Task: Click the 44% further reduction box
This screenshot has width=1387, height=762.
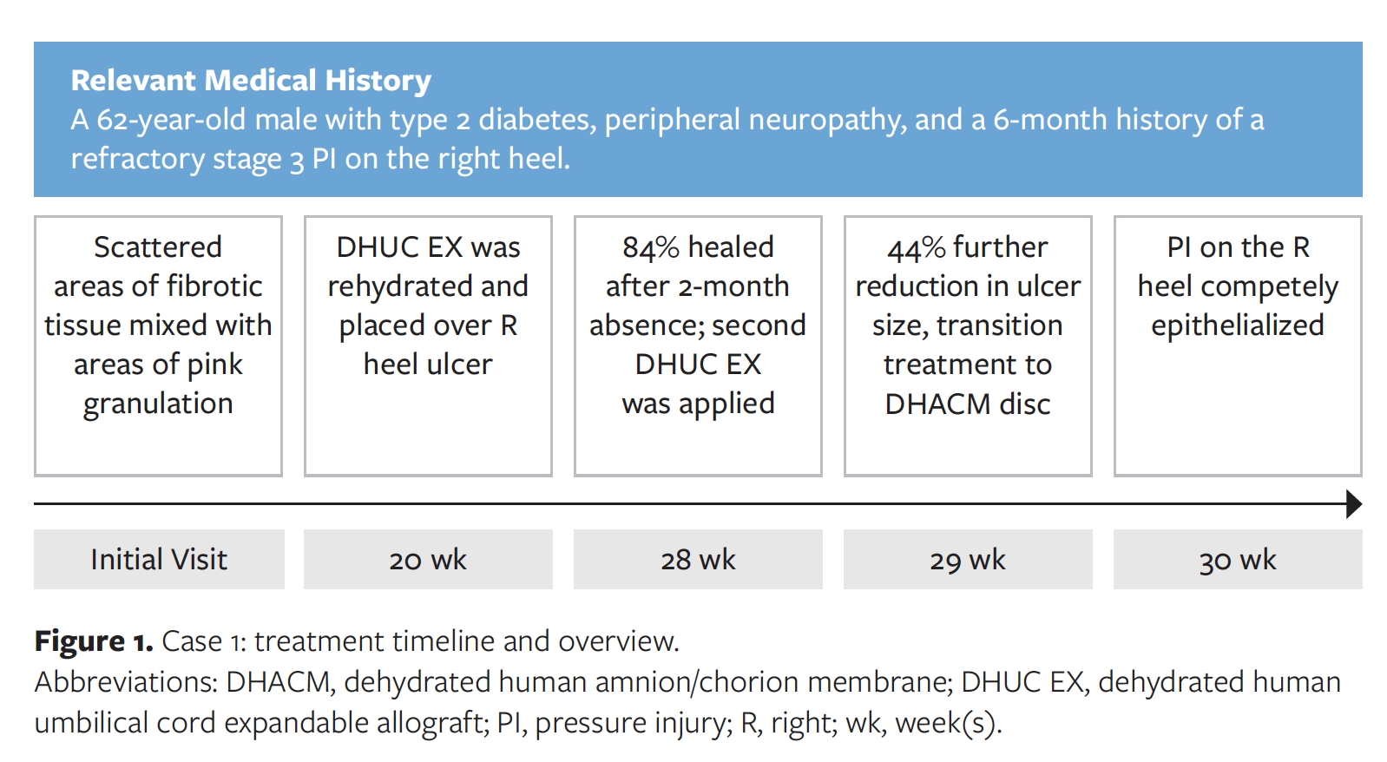Action: click(968, 345)
